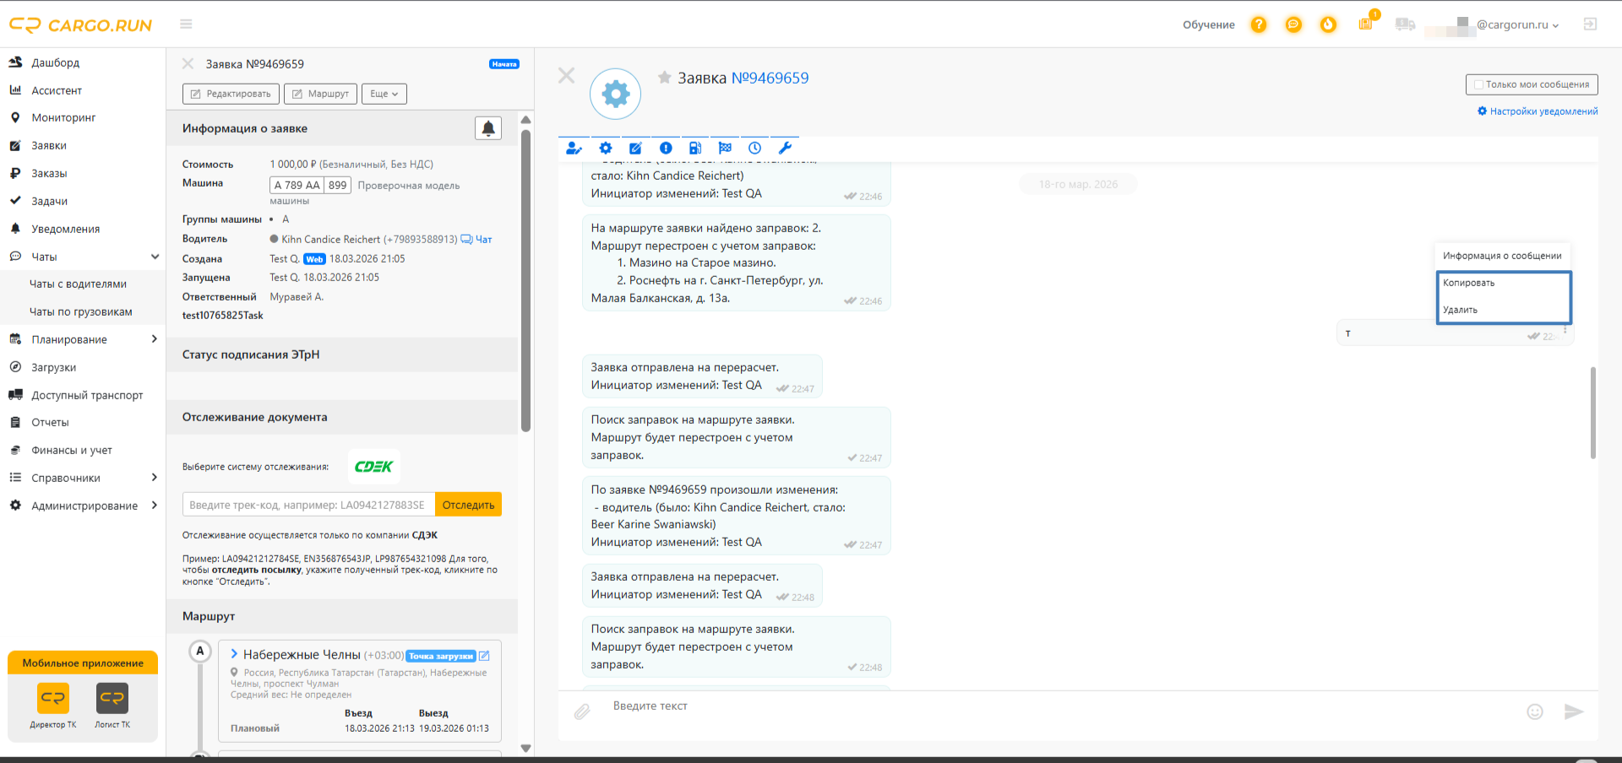Open the @cargorun.ru user account dropdown
1622x763 pixels.
[1517, 24]
